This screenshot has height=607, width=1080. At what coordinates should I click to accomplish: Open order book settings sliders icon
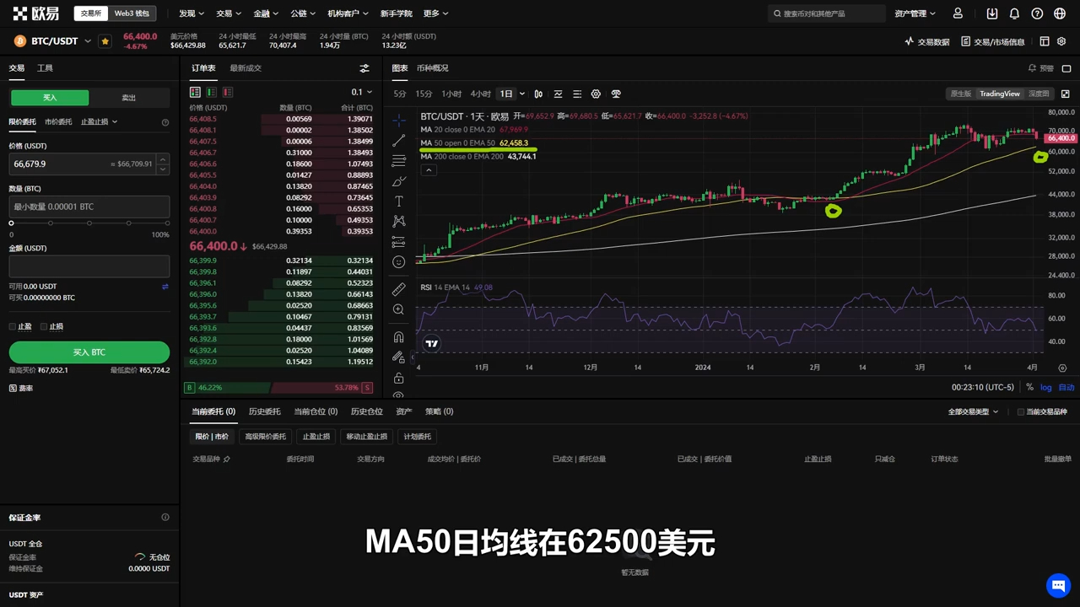click(x=364, y=68)
